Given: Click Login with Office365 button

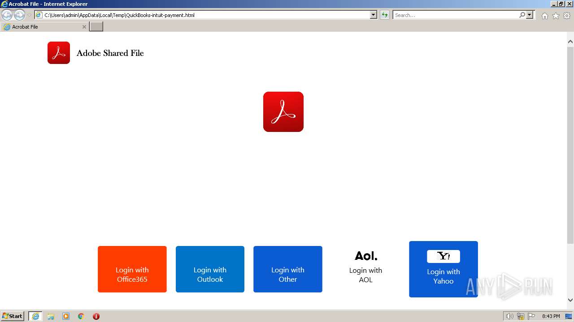Looking at the screenshot, I should coord(132,269).
